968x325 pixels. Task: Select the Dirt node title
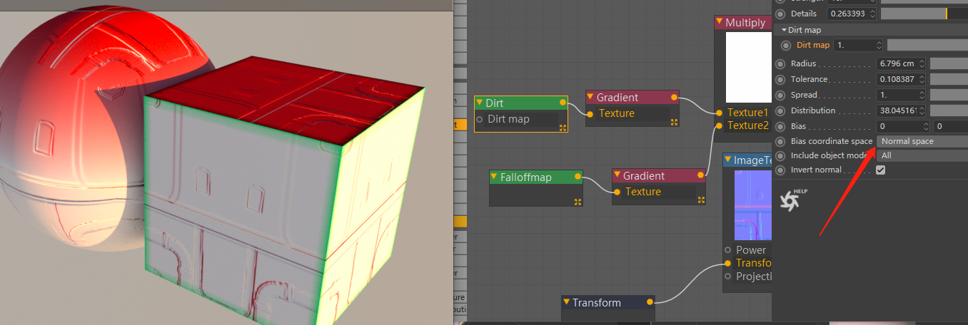(x=494, y=103)
